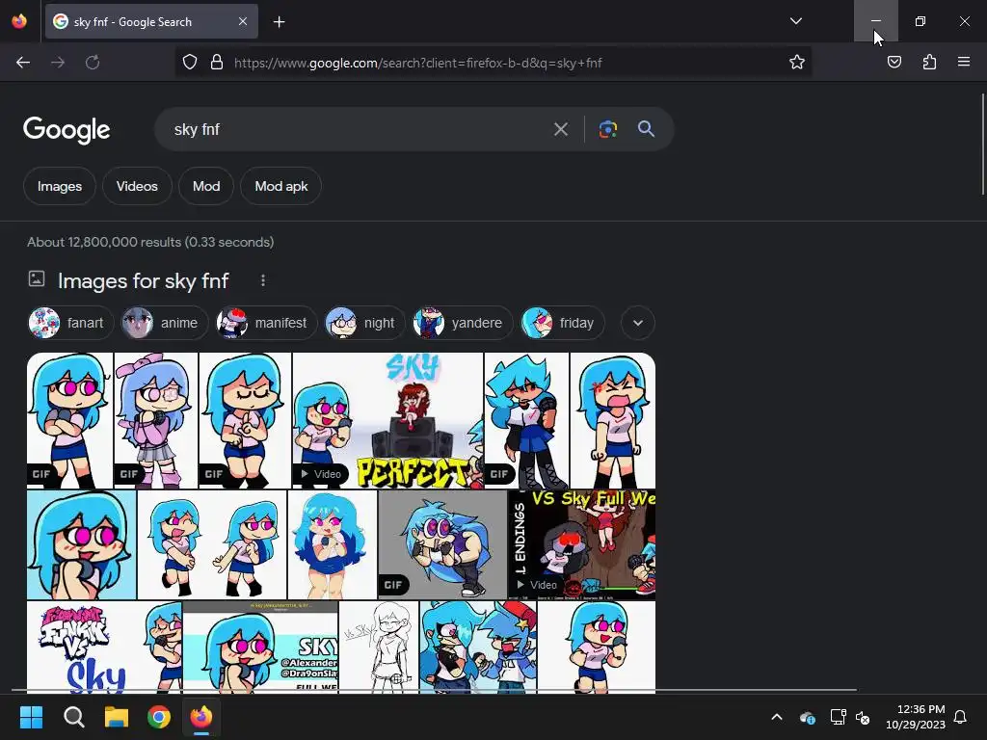
Task: Open Windows taskbar search
Action: [73, 717]
